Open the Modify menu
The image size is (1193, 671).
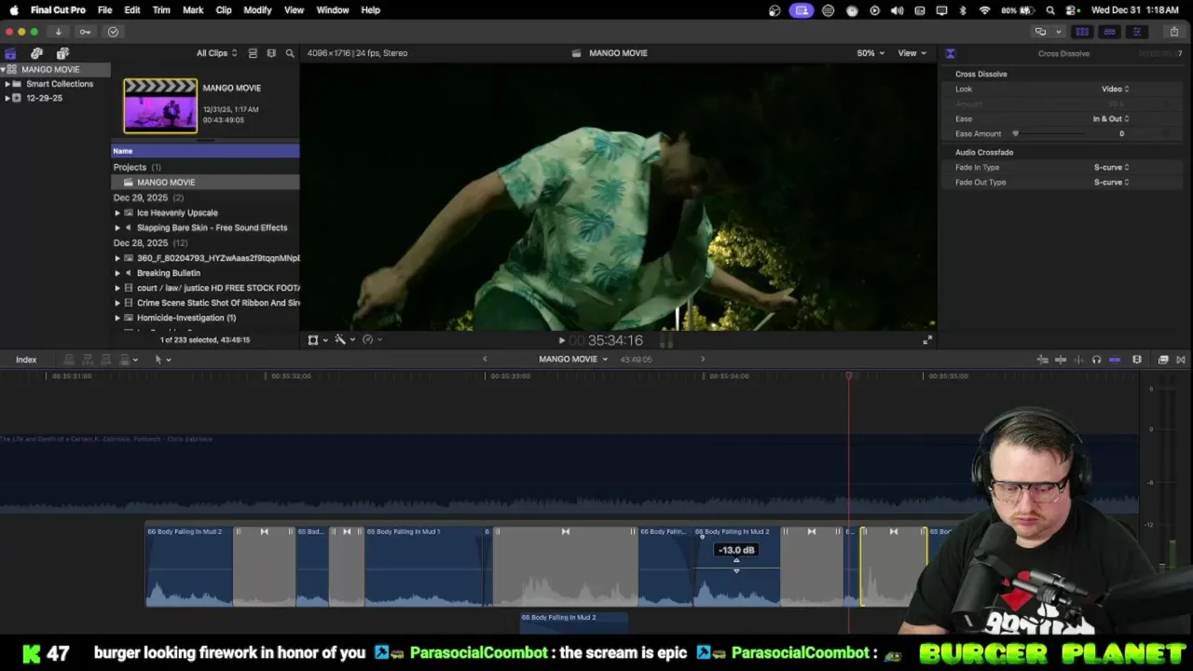(257, 10)
